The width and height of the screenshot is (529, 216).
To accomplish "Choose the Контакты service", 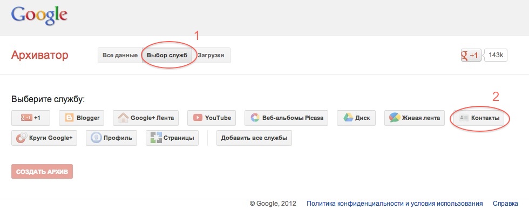I will [479, 118].
